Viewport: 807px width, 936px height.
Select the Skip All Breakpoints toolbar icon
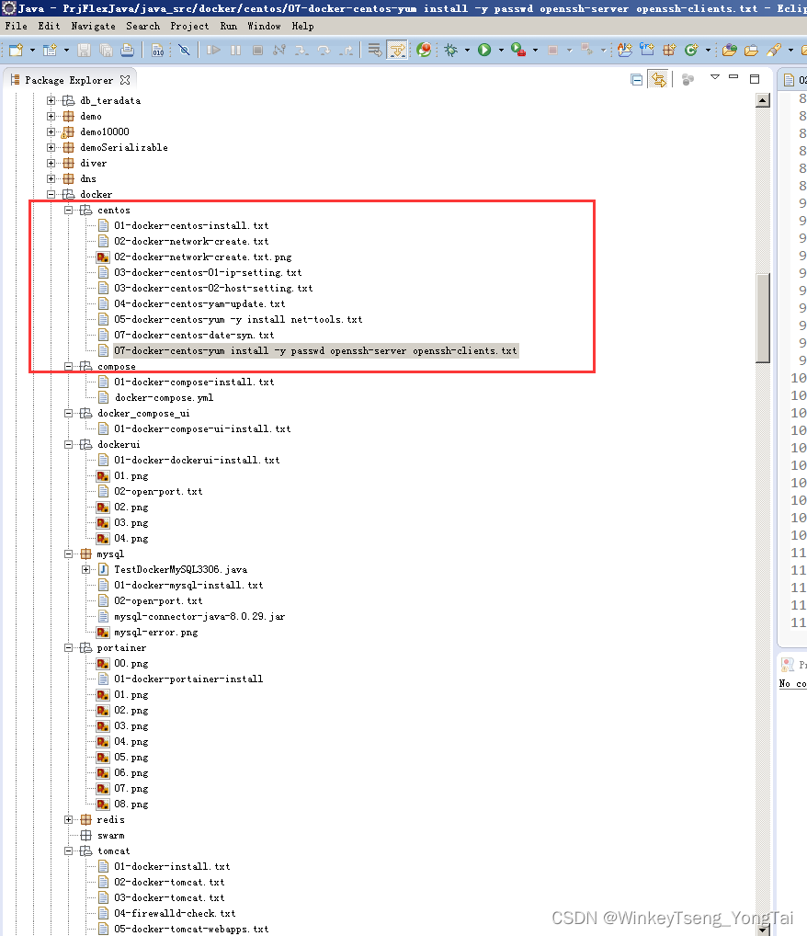click(185, 51)
